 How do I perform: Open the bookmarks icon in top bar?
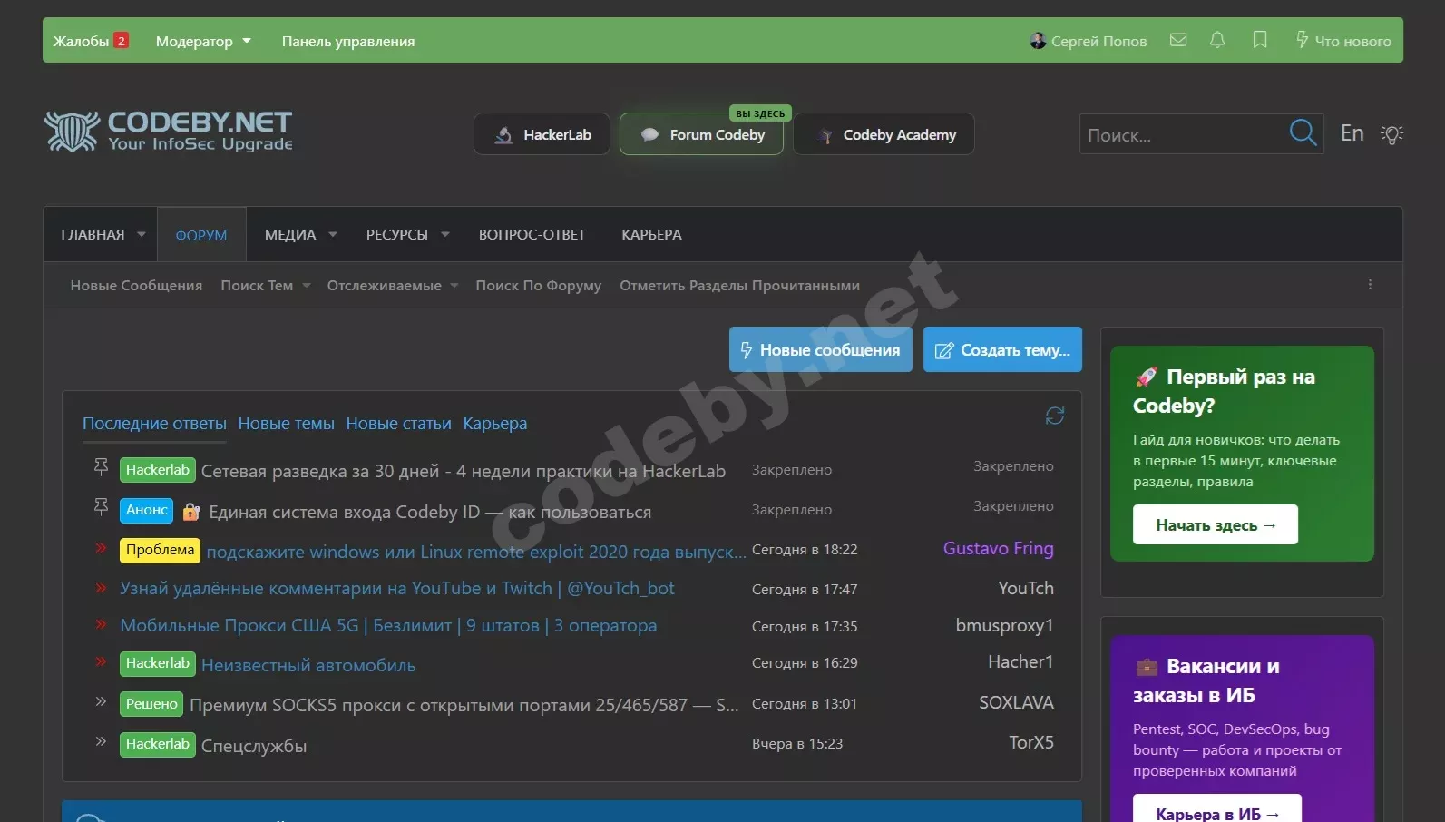[1260, 40]
